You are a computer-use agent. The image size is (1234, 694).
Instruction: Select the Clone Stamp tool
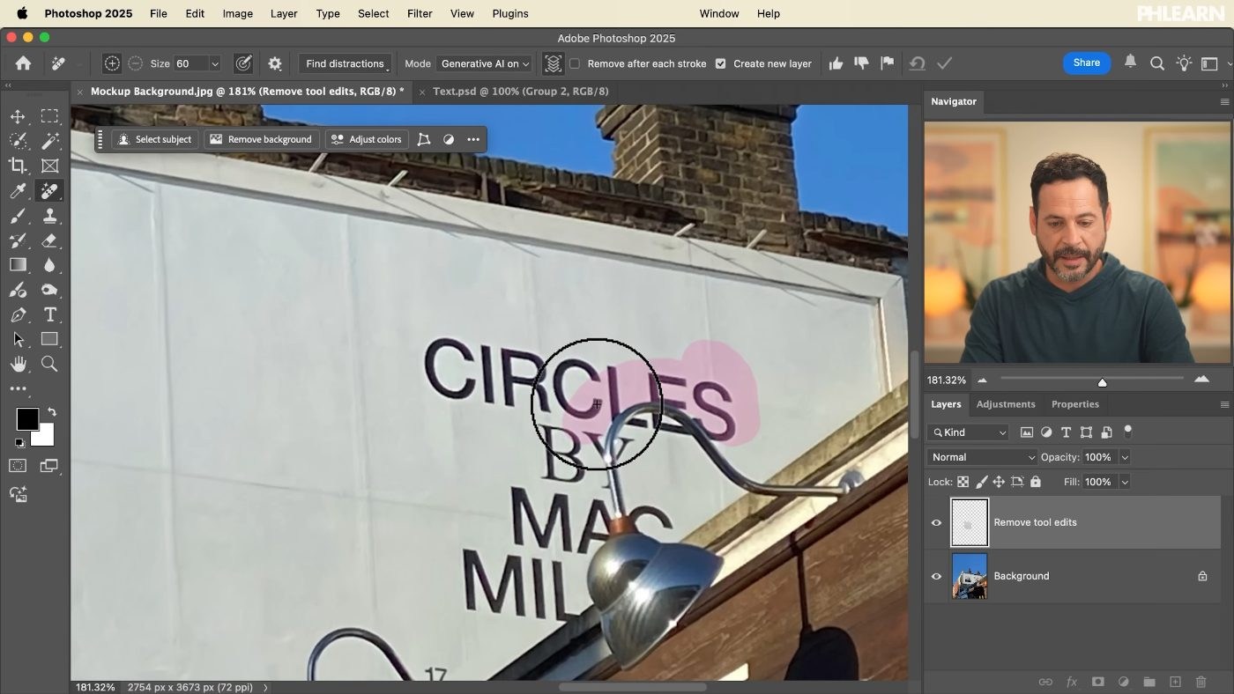pos(49,216)
